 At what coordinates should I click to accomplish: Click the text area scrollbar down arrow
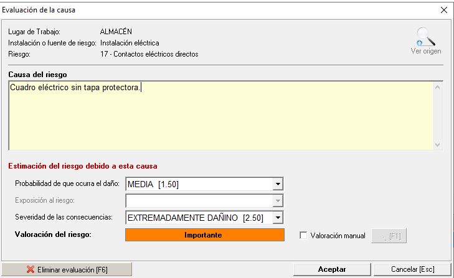[x=437, y=144]
